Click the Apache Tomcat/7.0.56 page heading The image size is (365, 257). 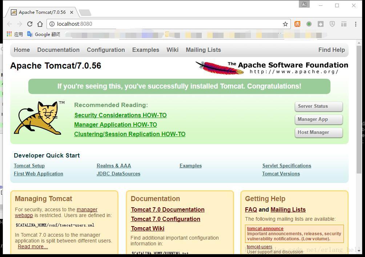pyautogui.click(x=56, y=66)
